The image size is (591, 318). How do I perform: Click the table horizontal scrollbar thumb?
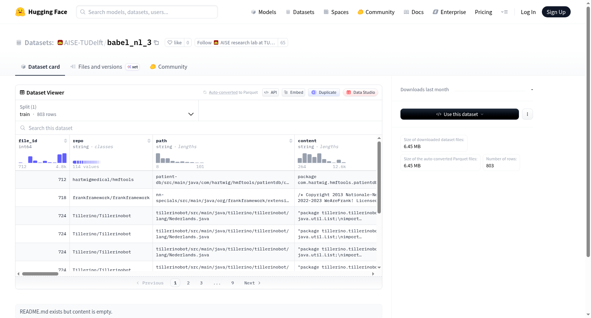40,274
